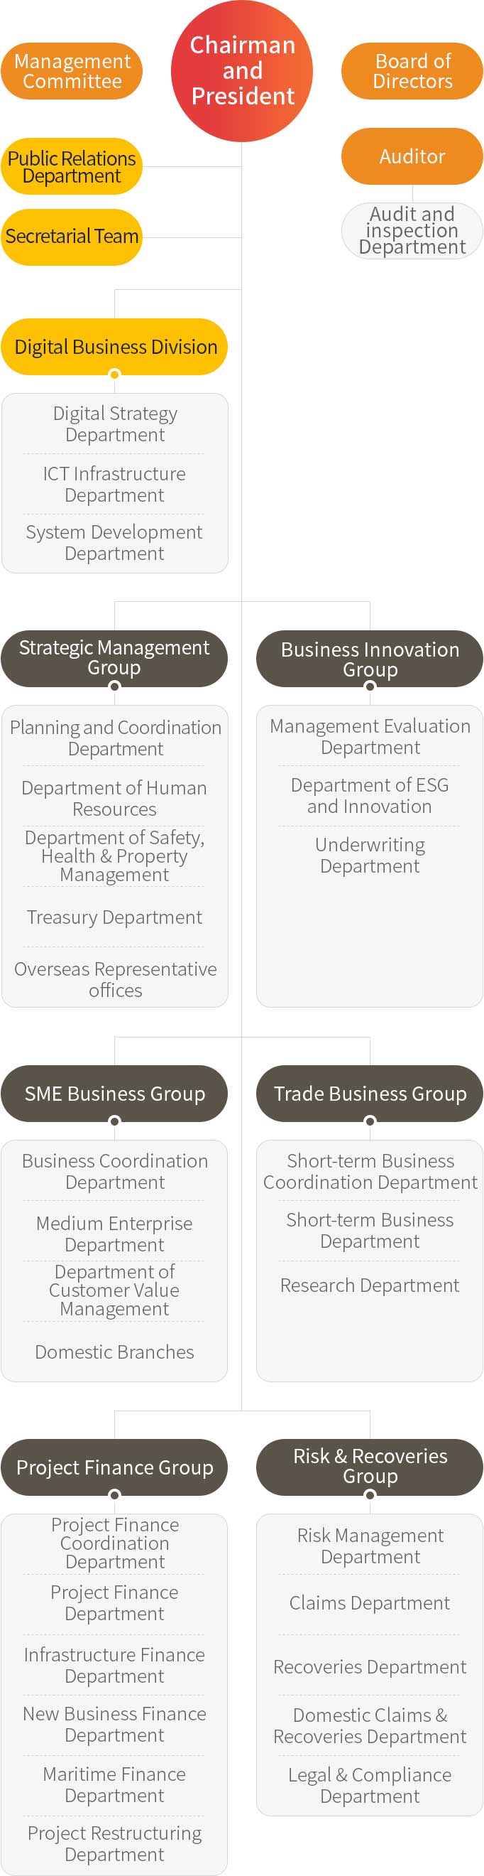Screen dimensions: 484x1876
Task: Select Business Innovation Group header
Action: coord(370,658)
